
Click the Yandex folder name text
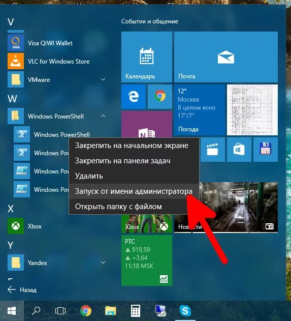coord(38,263)
